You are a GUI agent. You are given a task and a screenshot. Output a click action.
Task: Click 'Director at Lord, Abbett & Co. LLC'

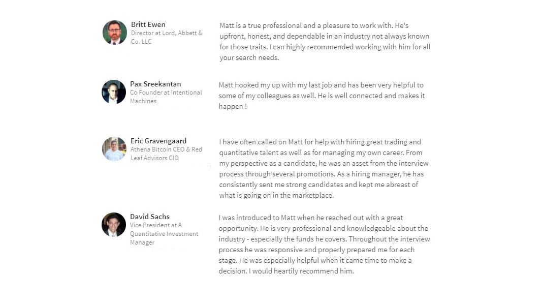[167, 37]
